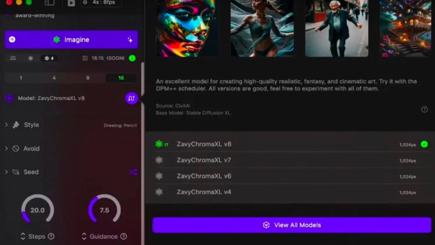Click the purple model icon beside Model label
The height and width of the screenshot is (245, 435).
tap(9, 99)
